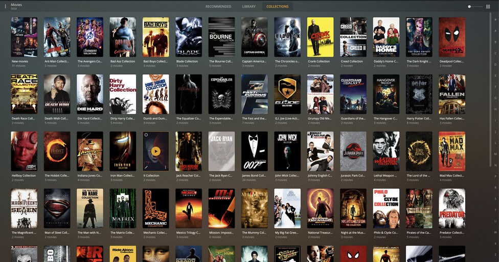This screenshot has width=499, height=262.
Task: Click the vertical scrollbar of the grid
Action: (490, 89)
